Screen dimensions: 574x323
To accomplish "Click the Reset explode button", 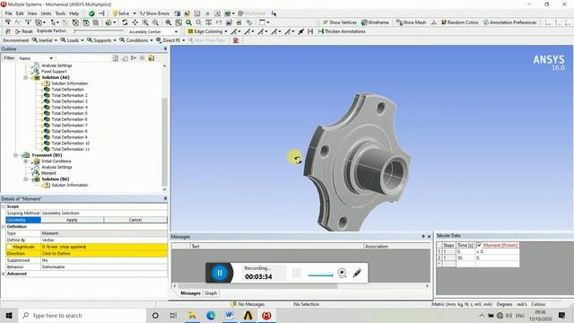I will pos(24,31).
